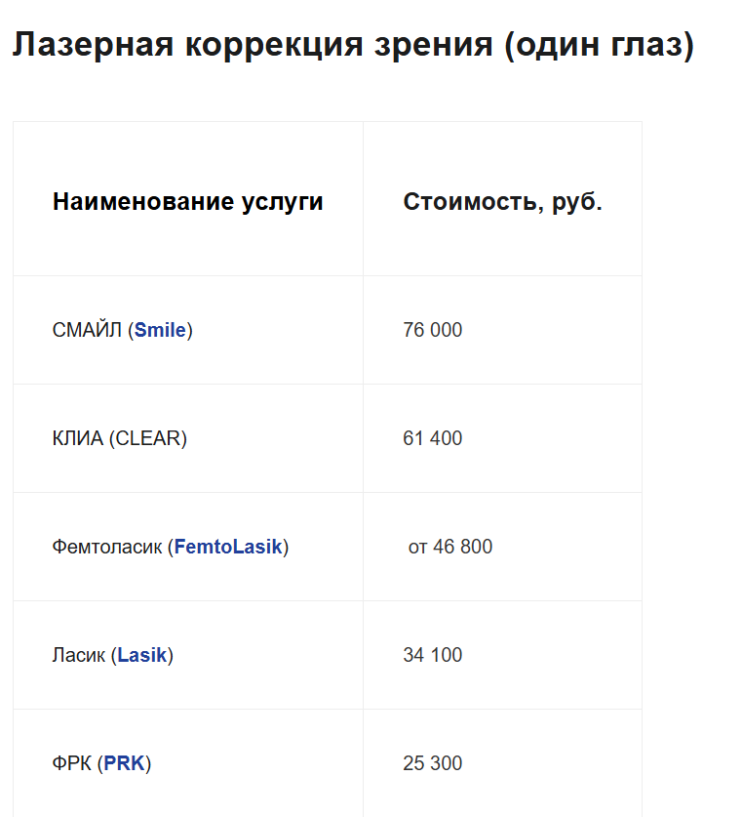
Task: Click the ФРК service name text
Action: pos(72,763)
